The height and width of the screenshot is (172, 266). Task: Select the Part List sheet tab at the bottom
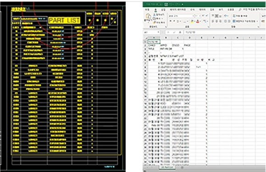pos(167,167)
